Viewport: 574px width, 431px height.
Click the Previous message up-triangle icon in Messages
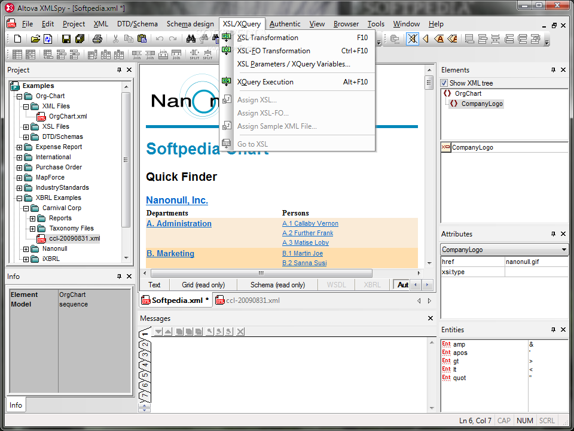coord(167,332)
